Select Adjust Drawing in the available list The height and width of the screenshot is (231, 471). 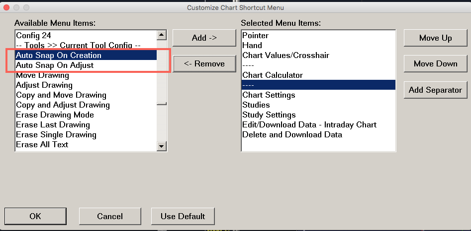pos(86,85)
